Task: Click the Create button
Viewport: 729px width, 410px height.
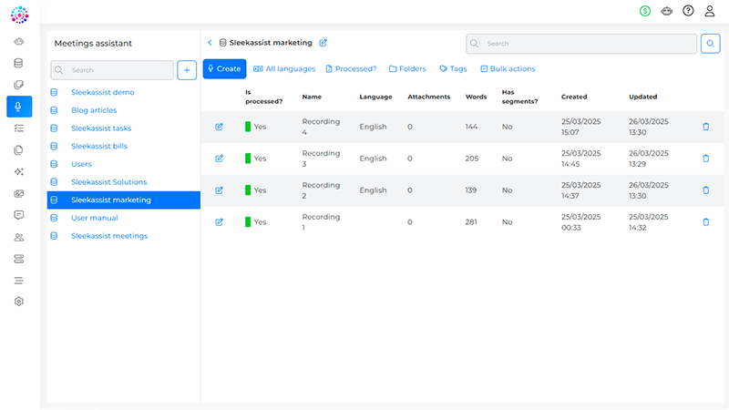Action: [x=224, y=69]
